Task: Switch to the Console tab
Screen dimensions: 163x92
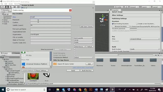Action: [x=16, y=53]
